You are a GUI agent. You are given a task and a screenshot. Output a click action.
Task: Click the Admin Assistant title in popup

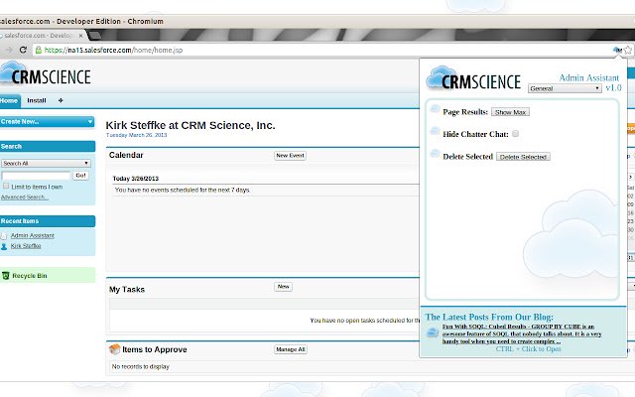pyautogui.click(x=588, y=77)
